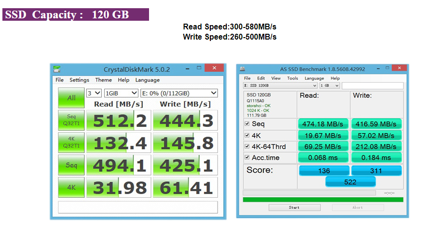
Task: Open the Theme menu
Action: [x=103, y=80]
